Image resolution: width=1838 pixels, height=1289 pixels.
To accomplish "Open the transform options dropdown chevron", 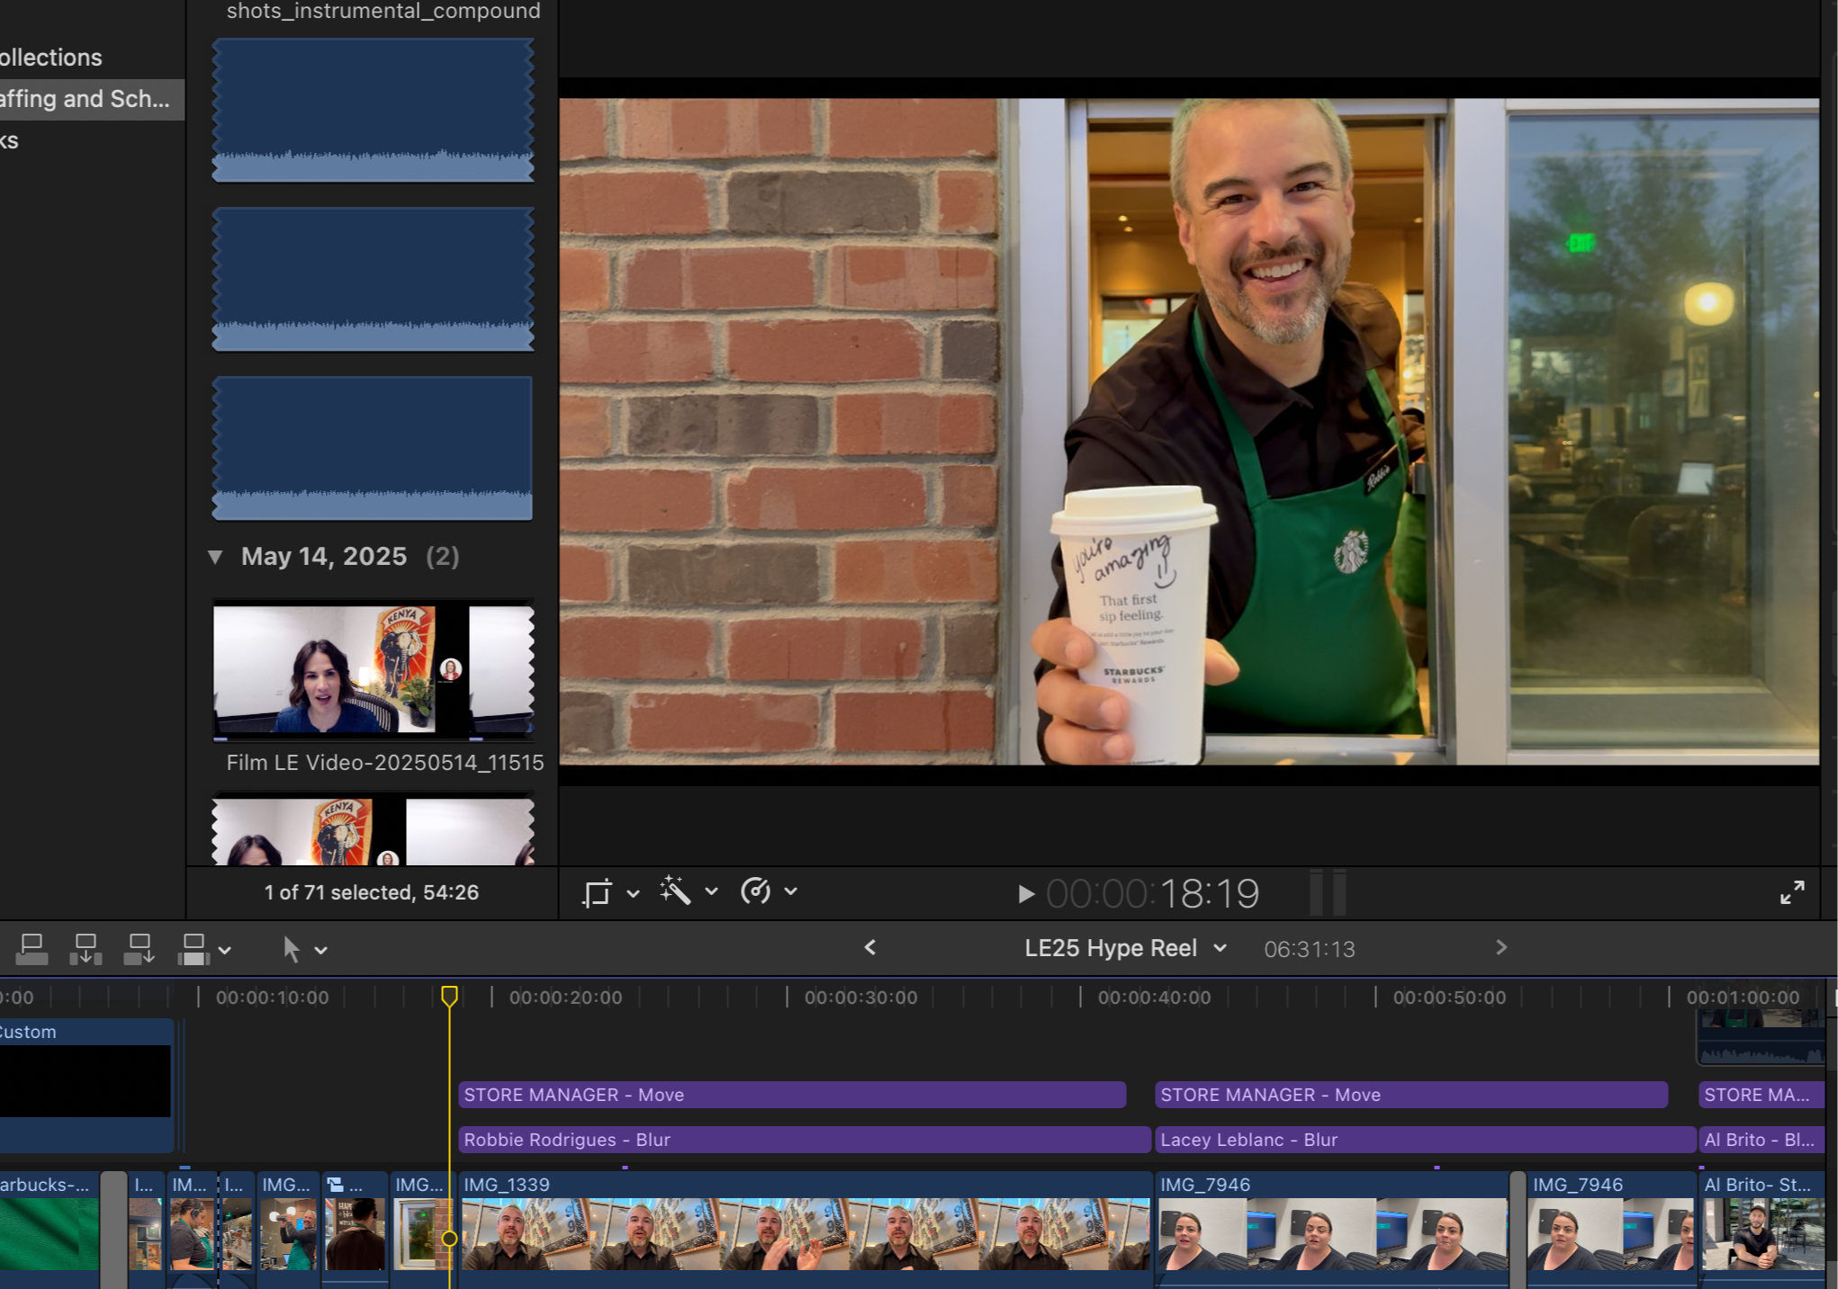I will (x=633, y=893).
